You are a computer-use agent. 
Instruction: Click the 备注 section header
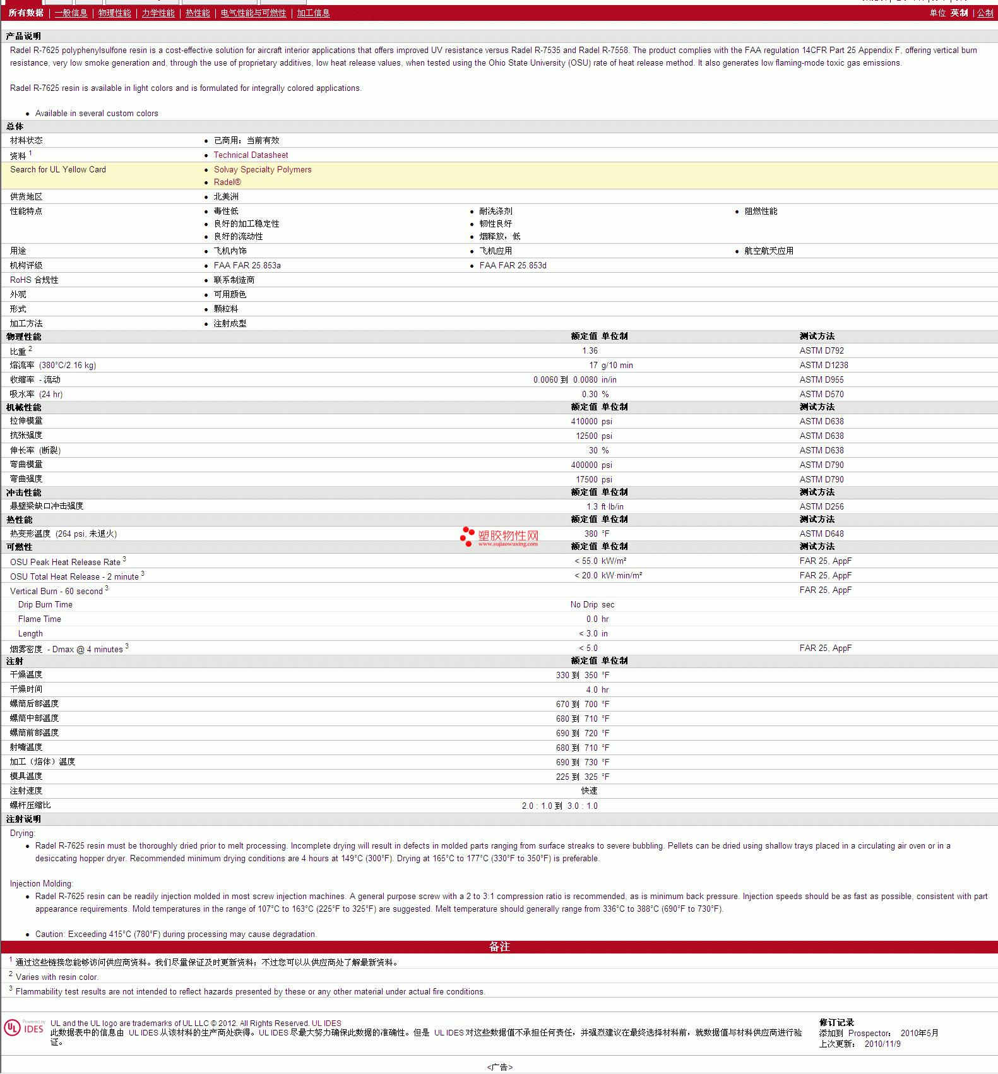tap(499, 946)
